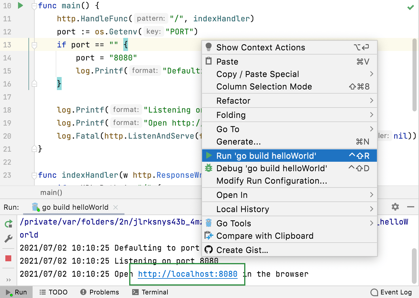419x298 pixels.
Task: Rerun 'go build helloWorld' with the rerun icon
Action: 8,224
